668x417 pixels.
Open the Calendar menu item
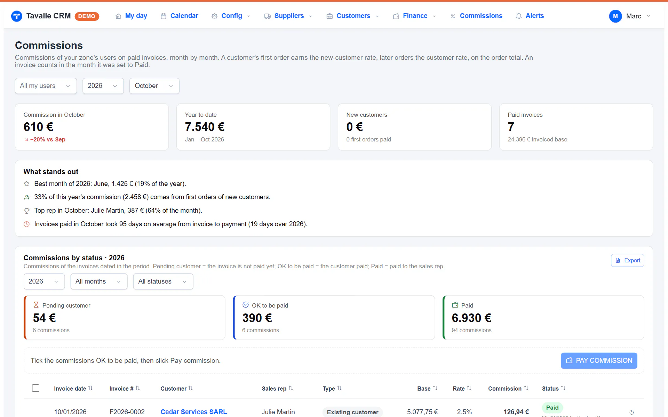[179, 16]
